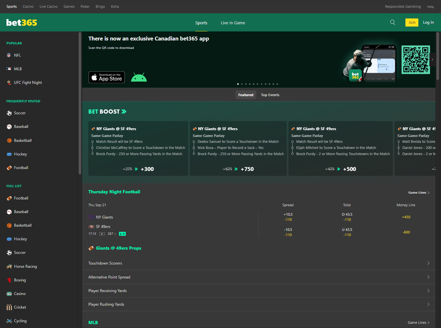Screen dimensions: 441x328
Task: Switch to the Top Events tab
Action: 270,95
